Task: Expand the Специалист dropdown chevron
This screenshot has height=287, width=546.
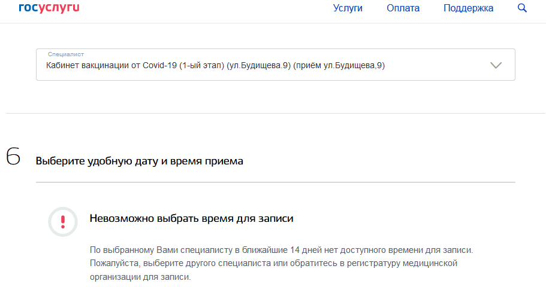Action: tap(496, 65)
